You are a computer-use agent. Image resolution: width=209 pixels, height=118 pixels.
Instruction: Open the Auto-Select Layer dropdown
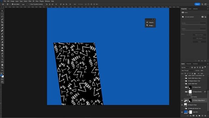tap(24, 4)
